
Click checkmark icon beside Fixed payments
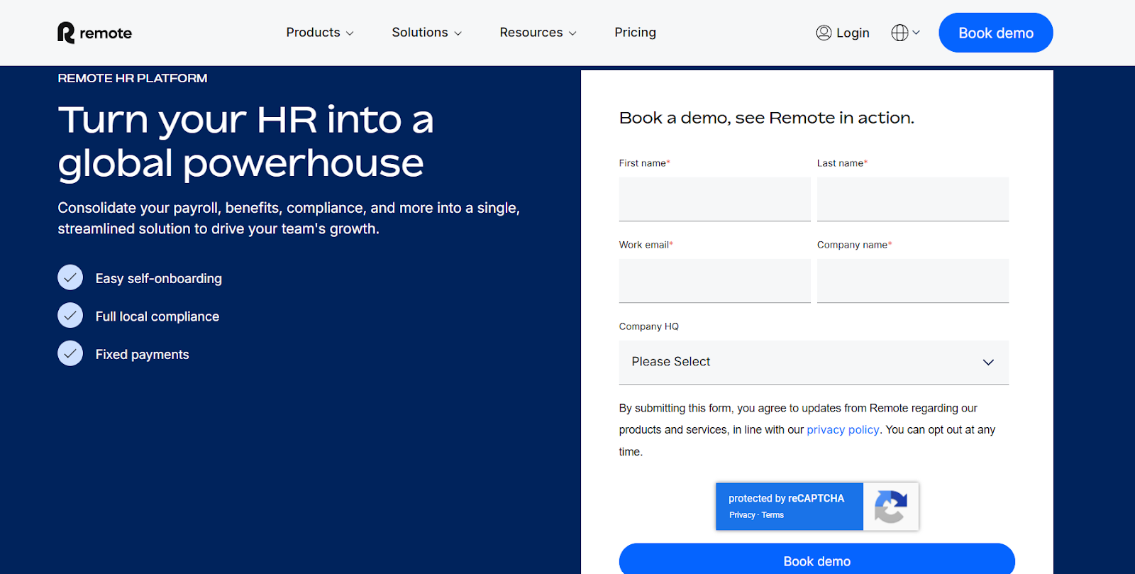(70, 353)
